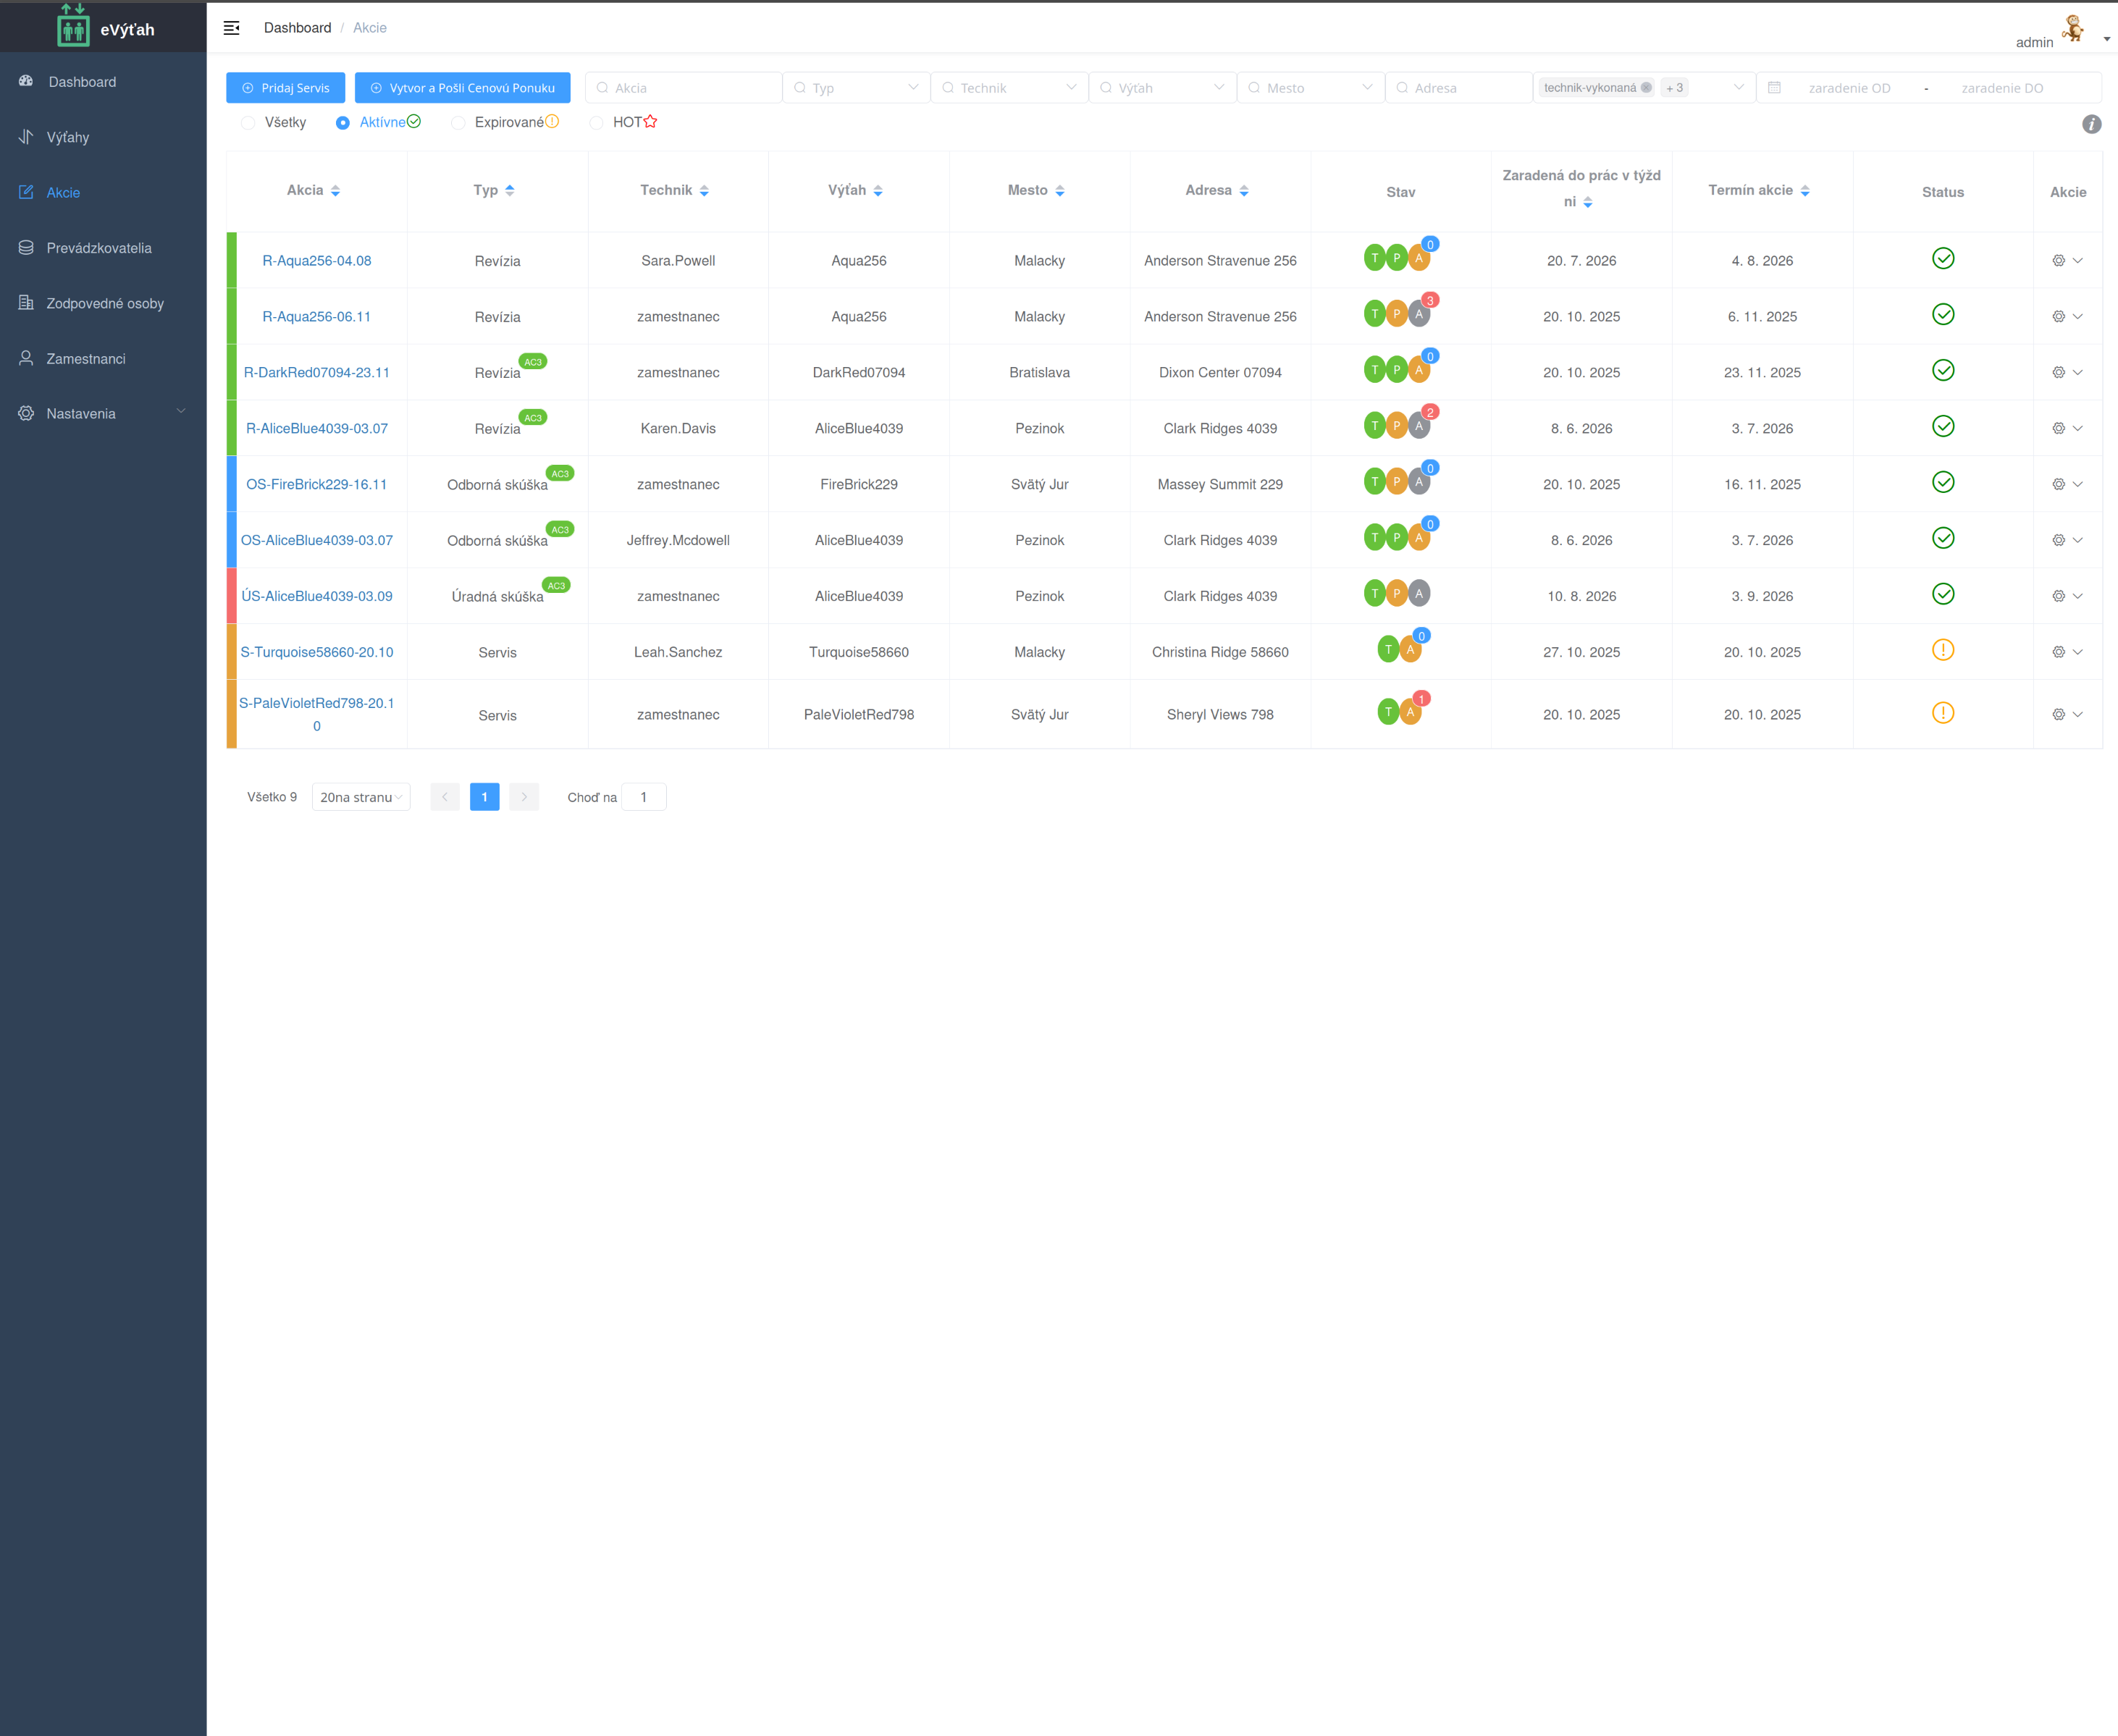Open the Typ filter dropdown
This screenshot has height=1736, width=2118.
click(x=857, y=88)
